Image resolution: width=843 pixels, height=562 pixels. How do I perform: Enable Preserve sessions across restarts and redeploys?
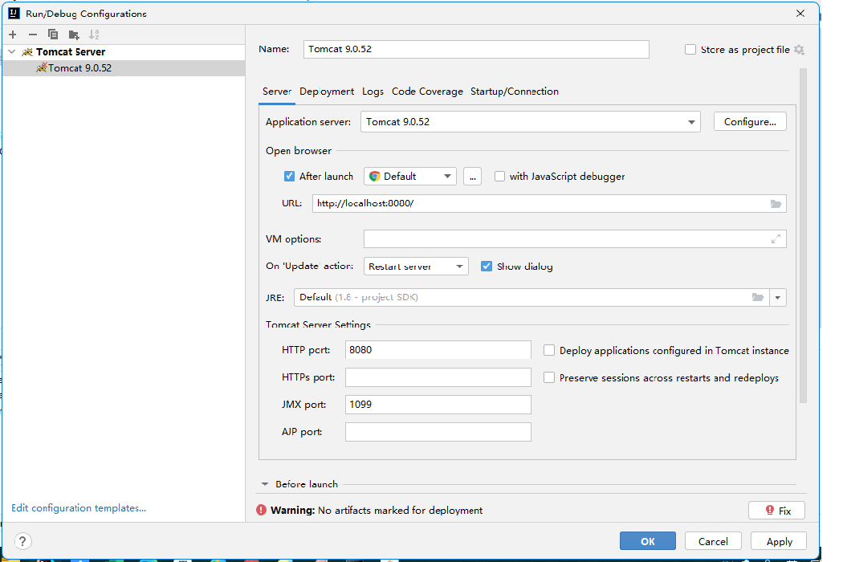point(549,378)
